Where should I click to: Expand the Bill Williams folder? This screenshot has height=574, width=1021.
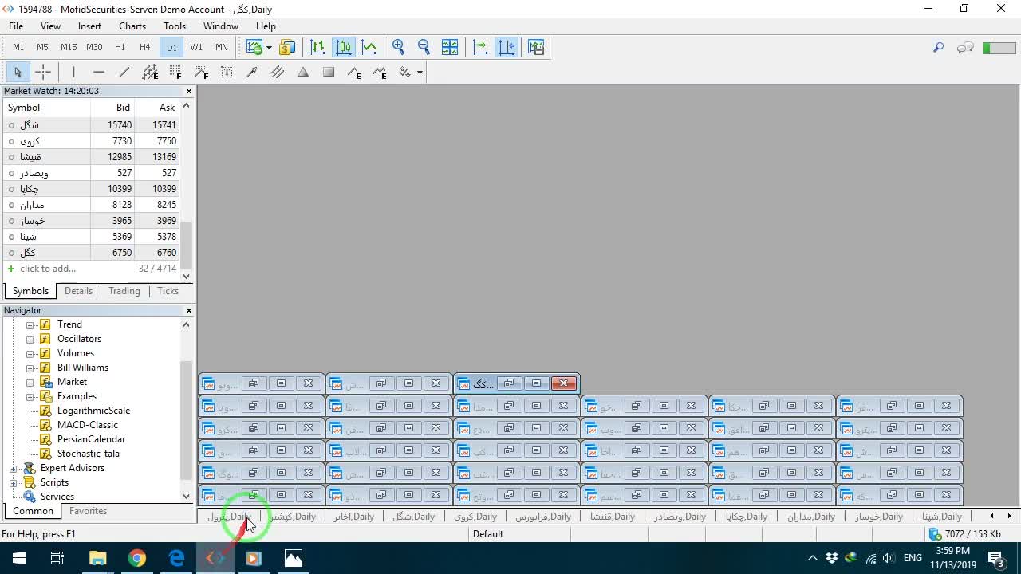(30, 368)
